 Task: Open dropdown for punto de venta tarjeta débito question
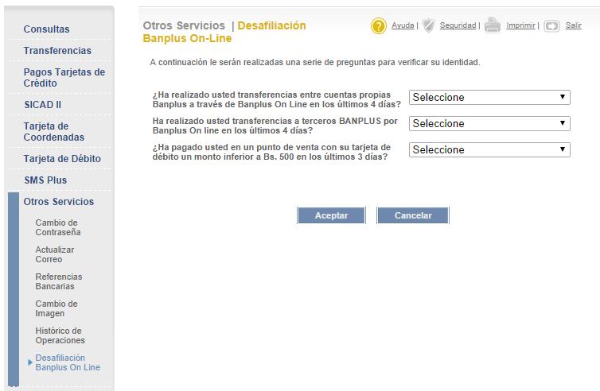[x=489, y=150]
